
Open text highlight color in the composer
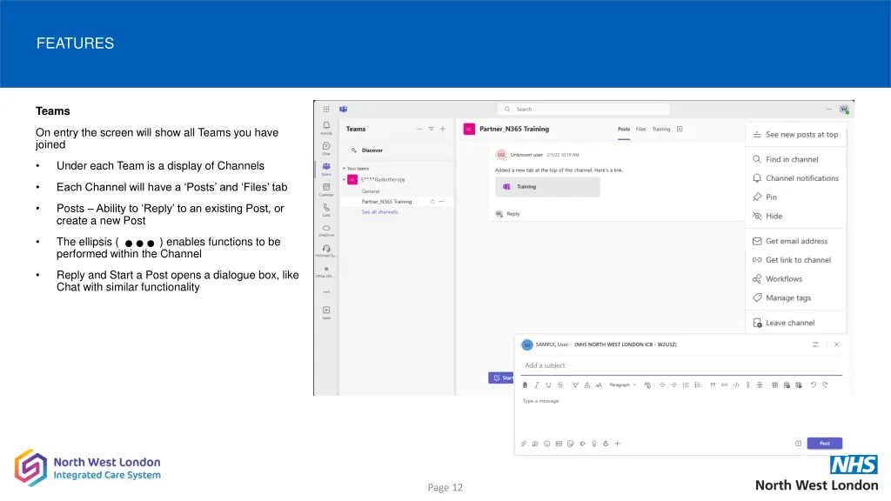575,385
